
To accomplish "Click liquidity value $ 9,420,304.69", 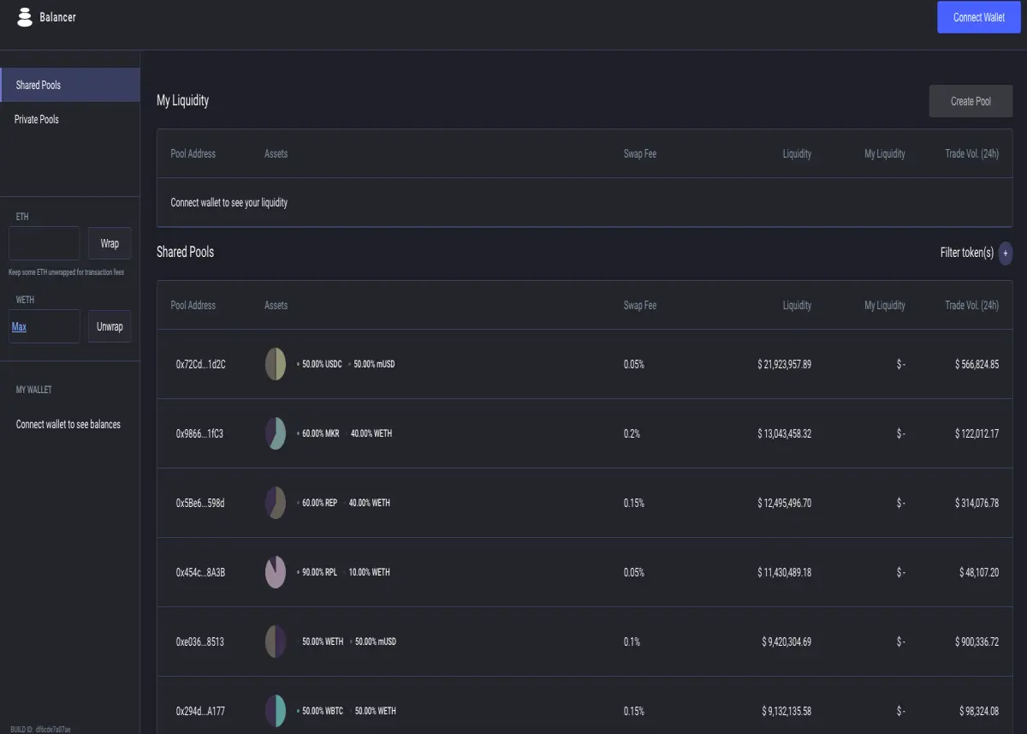I will pyautogui.click(x=787, y=642).
